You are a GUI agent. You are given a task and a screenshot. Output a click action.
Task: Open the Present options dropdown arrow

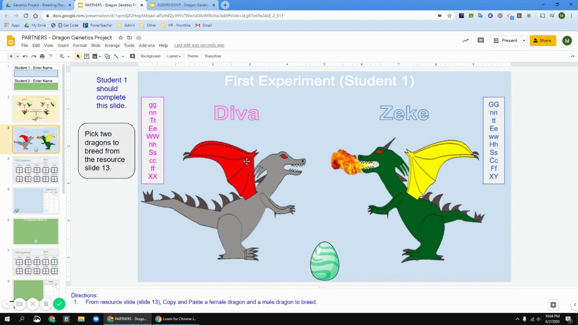[x=524, y=41]
